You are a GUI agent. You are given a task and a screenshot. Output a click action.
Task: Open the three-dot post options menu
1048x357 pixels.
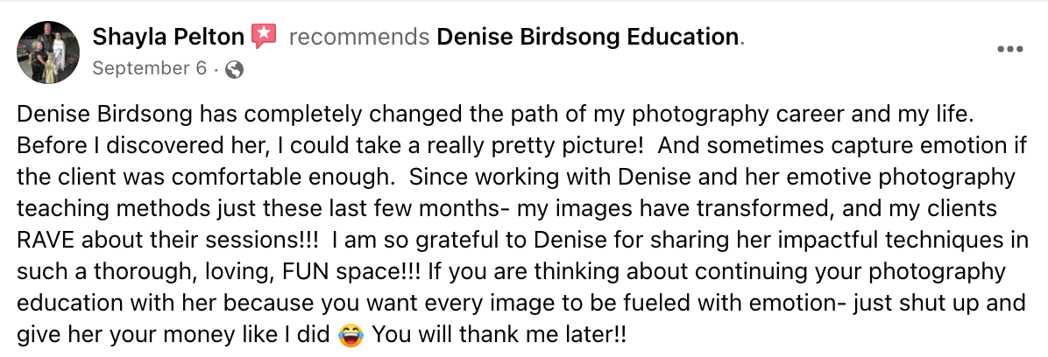(x=1010, y=50)
